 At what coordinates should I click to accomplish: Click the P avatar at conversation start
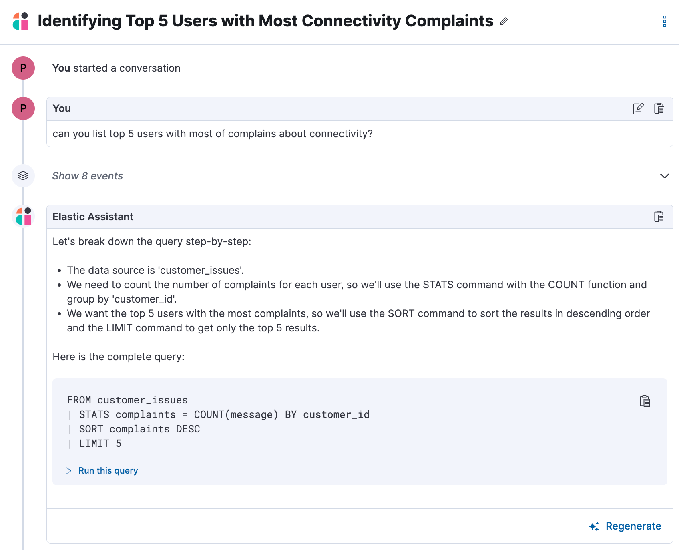pos(23,68)
